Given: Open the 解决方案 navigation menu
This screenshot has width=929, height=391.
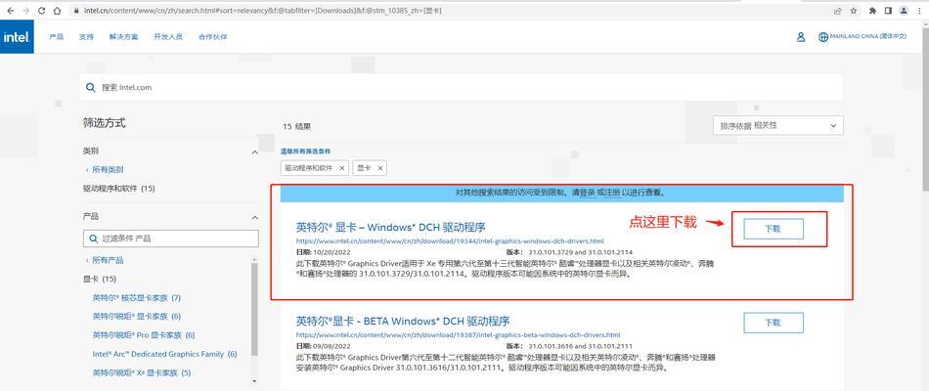Looking at the screenshot, I should pyautogui.click(x=124, y=37).
